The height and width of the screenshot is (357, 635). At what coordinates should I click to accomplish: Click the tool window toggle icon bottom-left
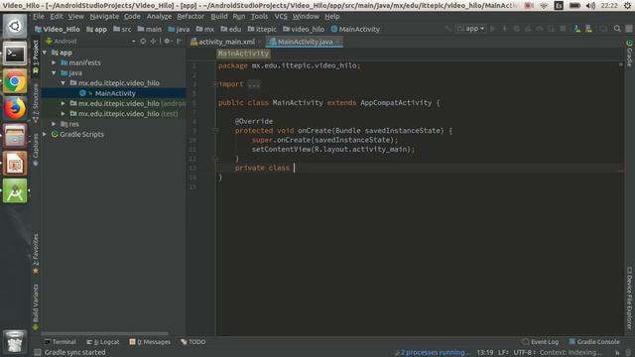click(38, 352)
